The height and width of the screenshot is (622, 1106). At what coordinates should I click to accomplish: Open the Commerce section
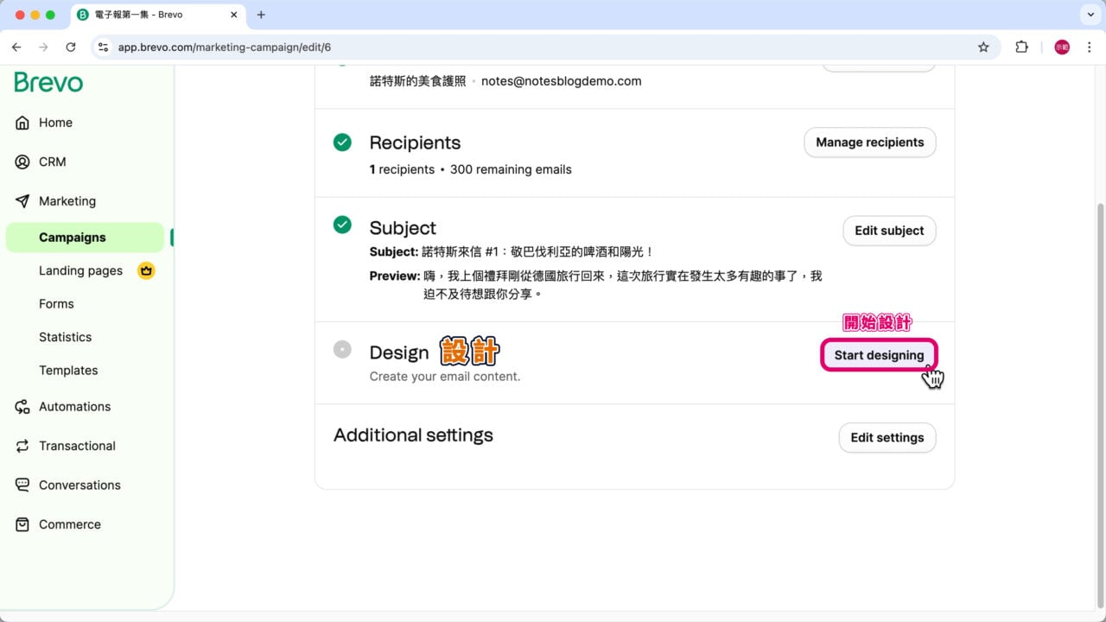tap(69, 524)
